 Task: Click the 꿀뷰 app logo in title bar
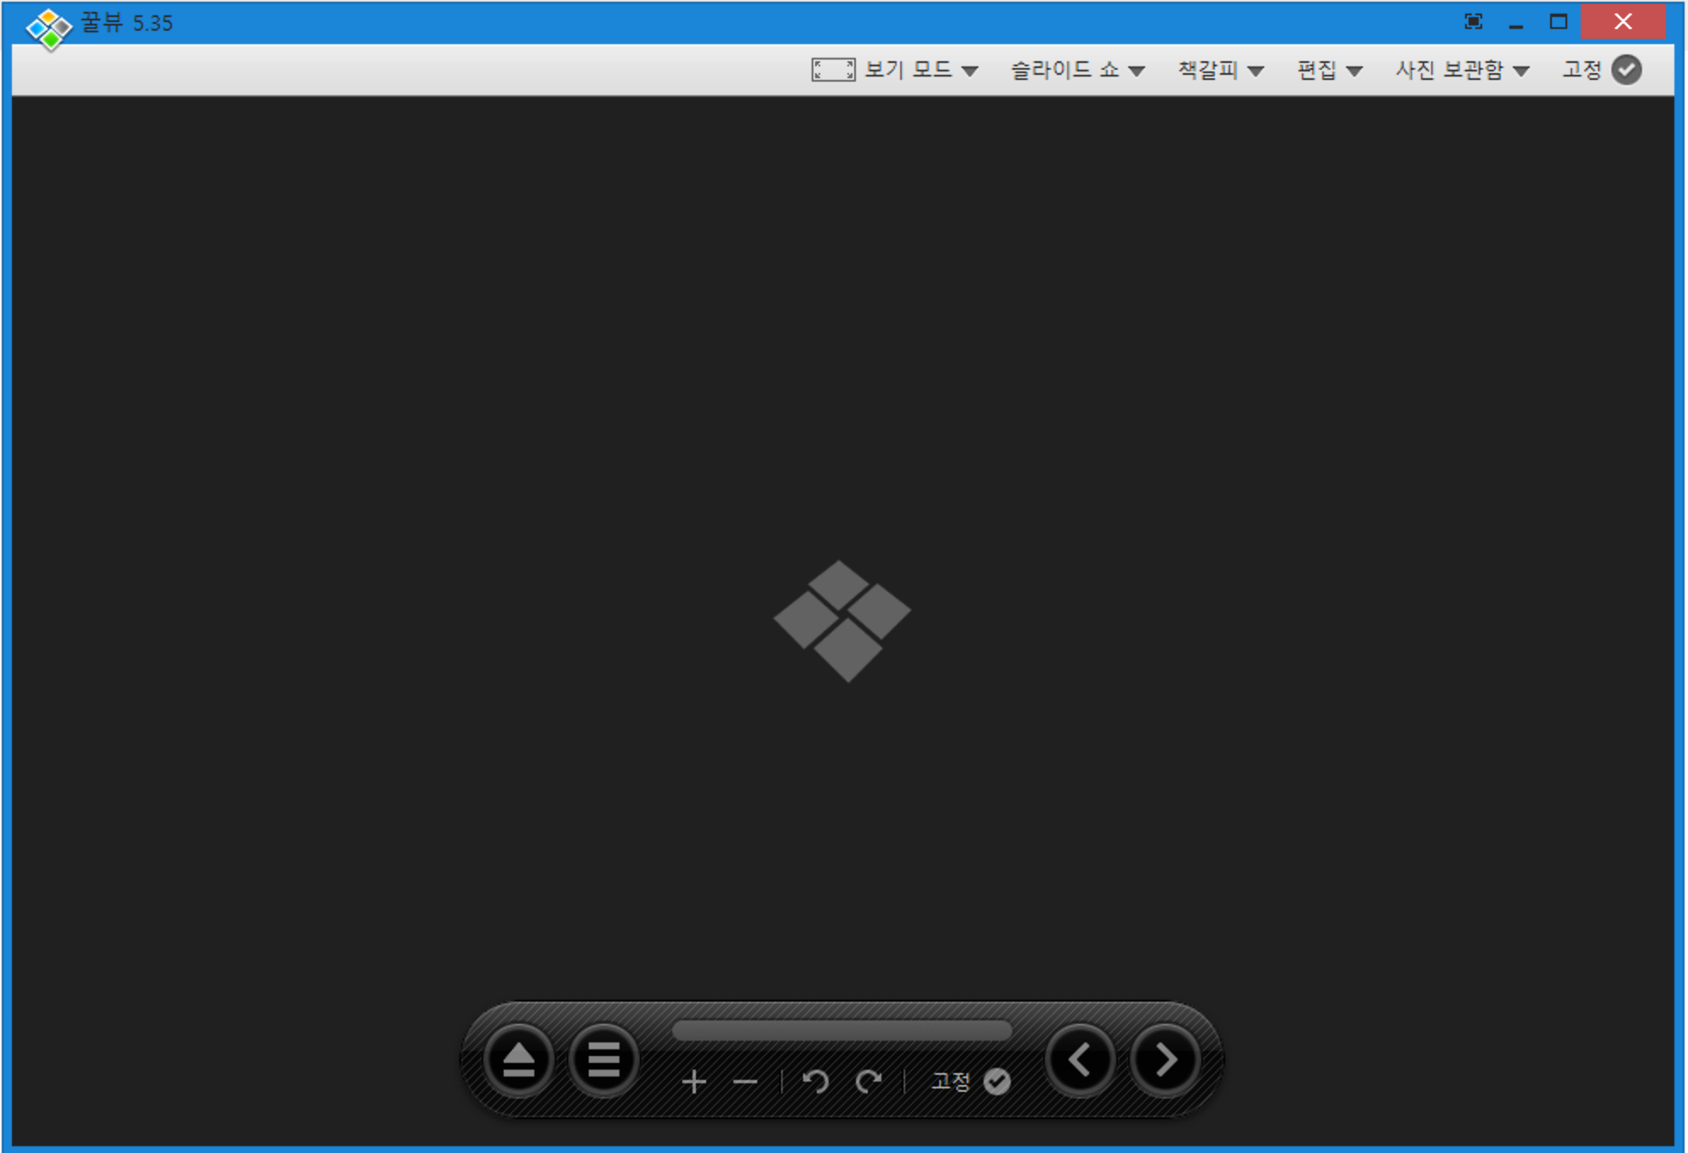(49, 28)
